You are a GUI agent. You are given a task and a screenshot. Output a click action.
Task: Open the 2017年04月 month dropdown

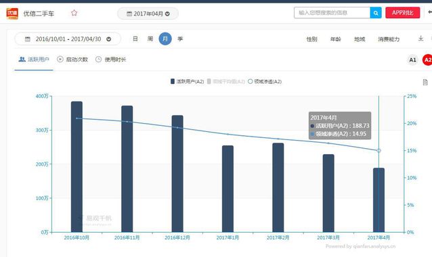tap(148, 14)
